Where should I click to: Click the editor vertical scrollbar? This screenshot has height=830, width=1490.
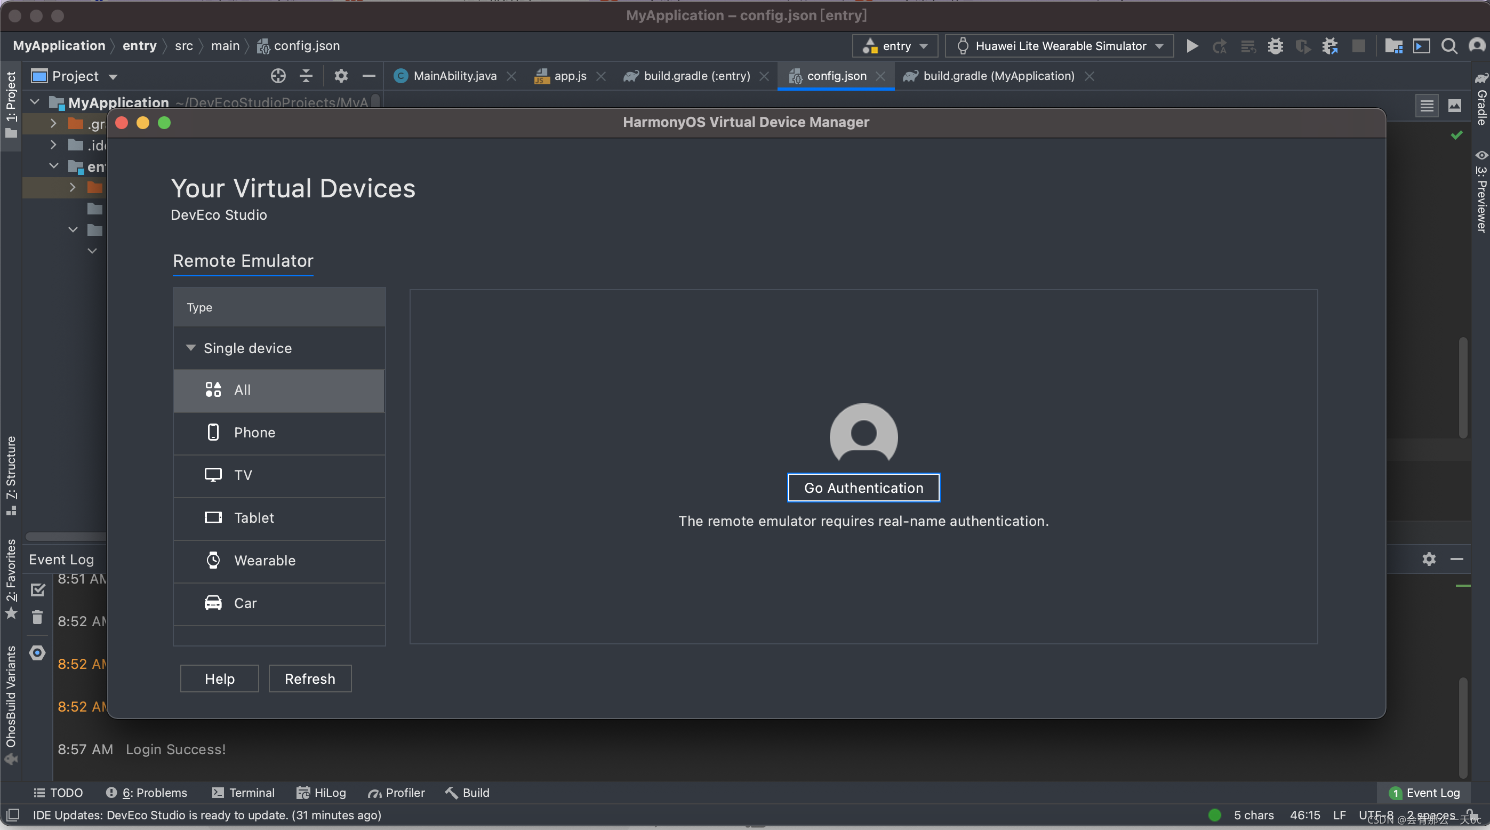click(x=1463, y=387)
